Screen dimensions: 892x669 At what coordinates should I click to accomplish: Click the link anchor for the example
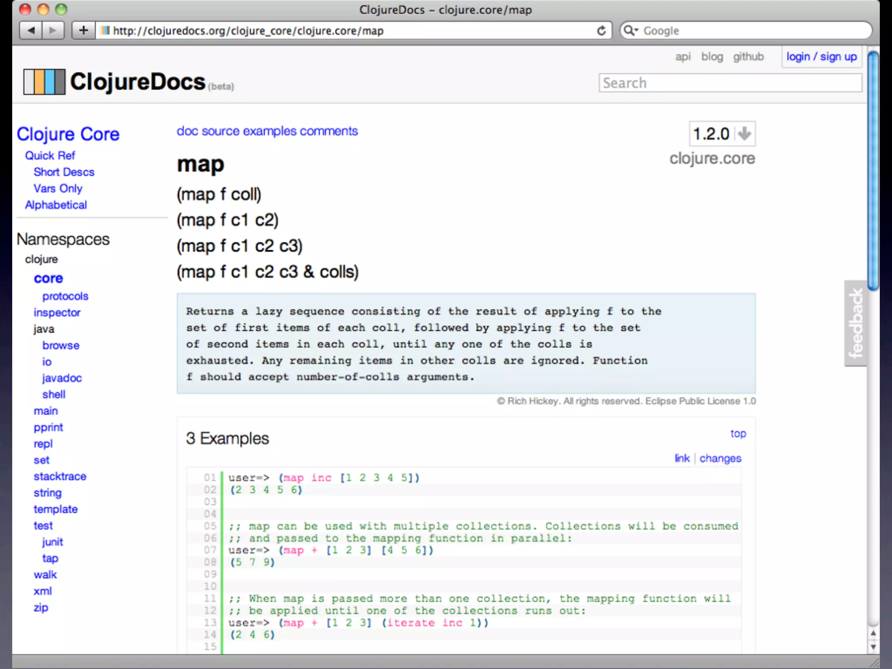[x=682, y=458]
